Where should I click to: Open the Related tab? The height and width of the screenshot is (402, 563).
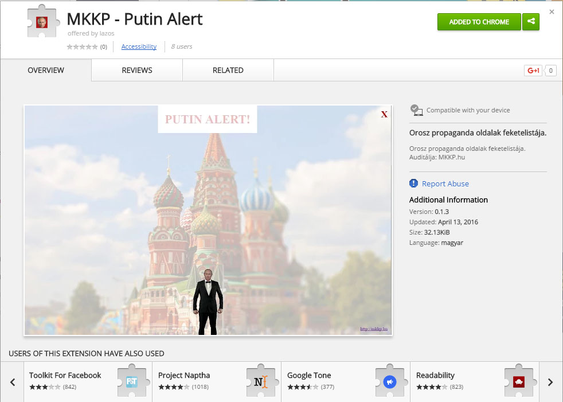tap(228, 70)
